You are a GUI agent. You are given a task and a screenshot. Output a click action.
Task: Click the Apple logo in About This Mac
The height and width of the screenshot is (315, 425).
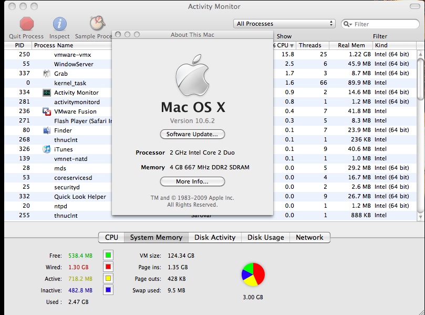pyautogui.click(x=192, y=75)
